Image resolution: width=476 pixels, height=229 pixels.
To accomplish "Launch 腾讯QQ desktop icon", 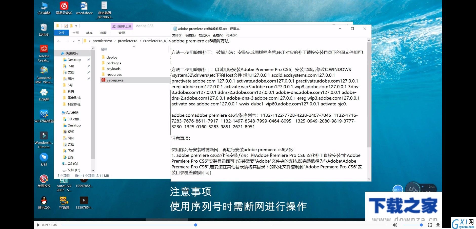I will pos(44,203).
